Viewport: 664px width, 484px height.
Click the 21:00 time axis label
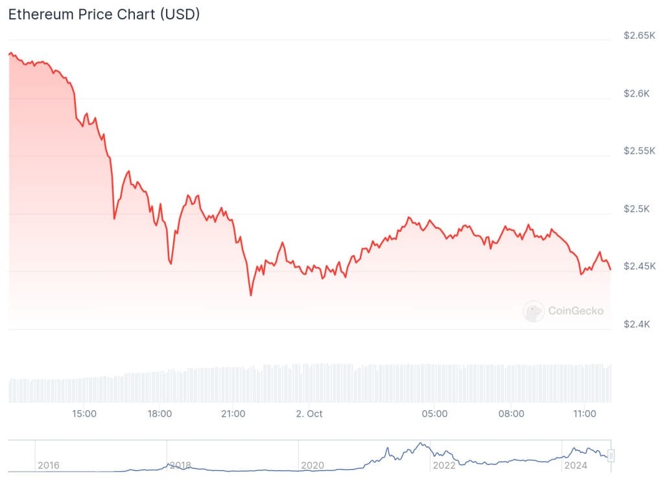233,413
